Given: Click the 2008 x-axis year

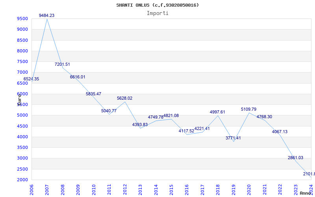Looking at the screenshot, I should point(63,190).
